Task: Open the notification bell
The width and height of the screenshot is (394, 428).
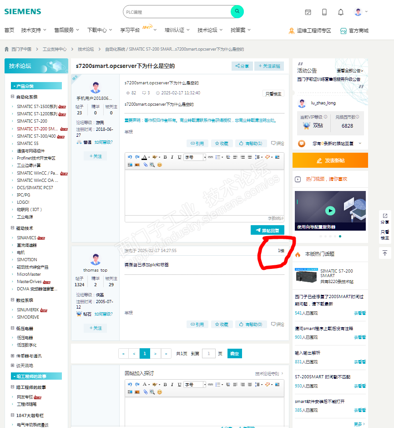Action: [341, 12]
